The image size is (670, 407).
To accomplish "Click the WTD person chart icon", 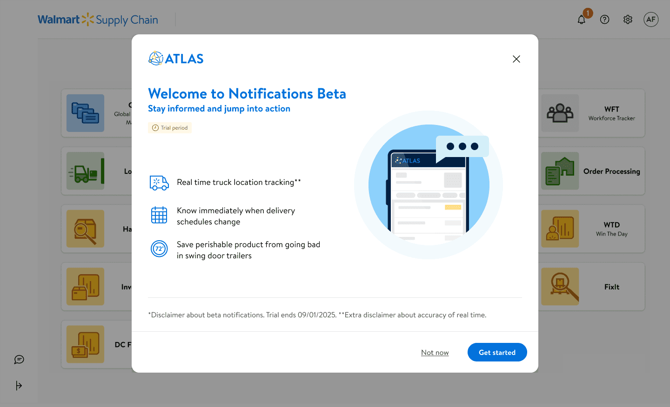I will point(560,229).
